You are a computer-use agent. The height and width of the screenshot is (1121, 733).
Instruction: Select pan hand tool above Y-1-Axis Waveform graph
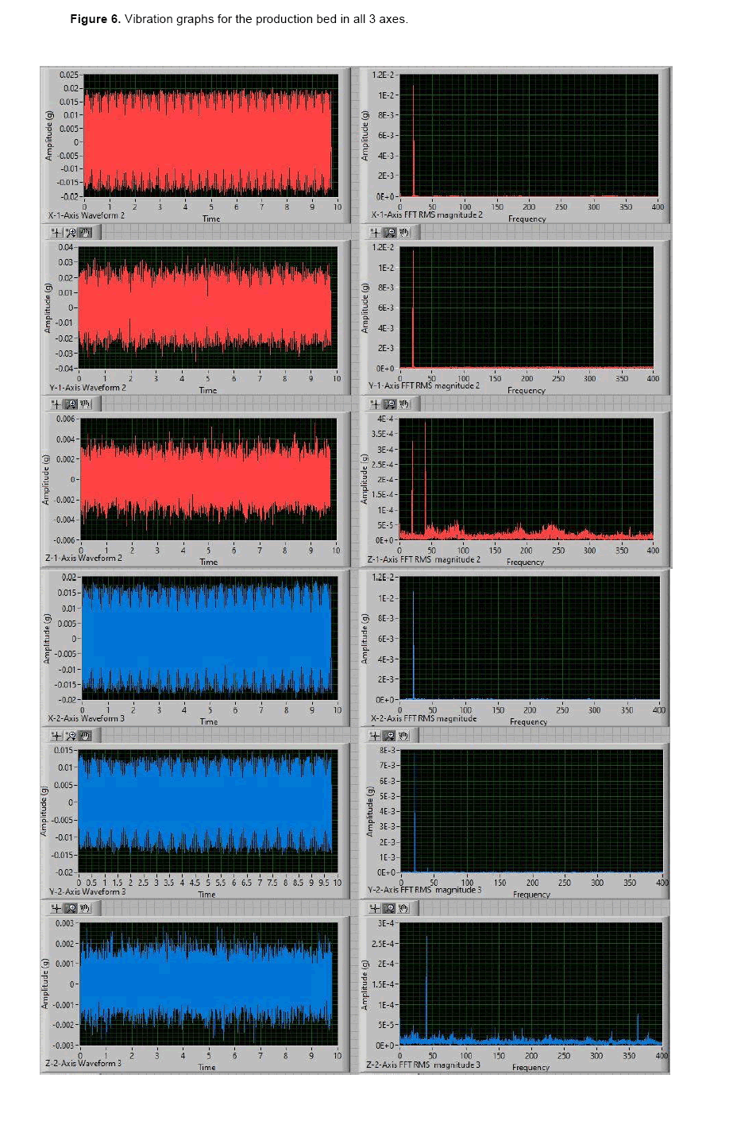[x=85, y=232]
